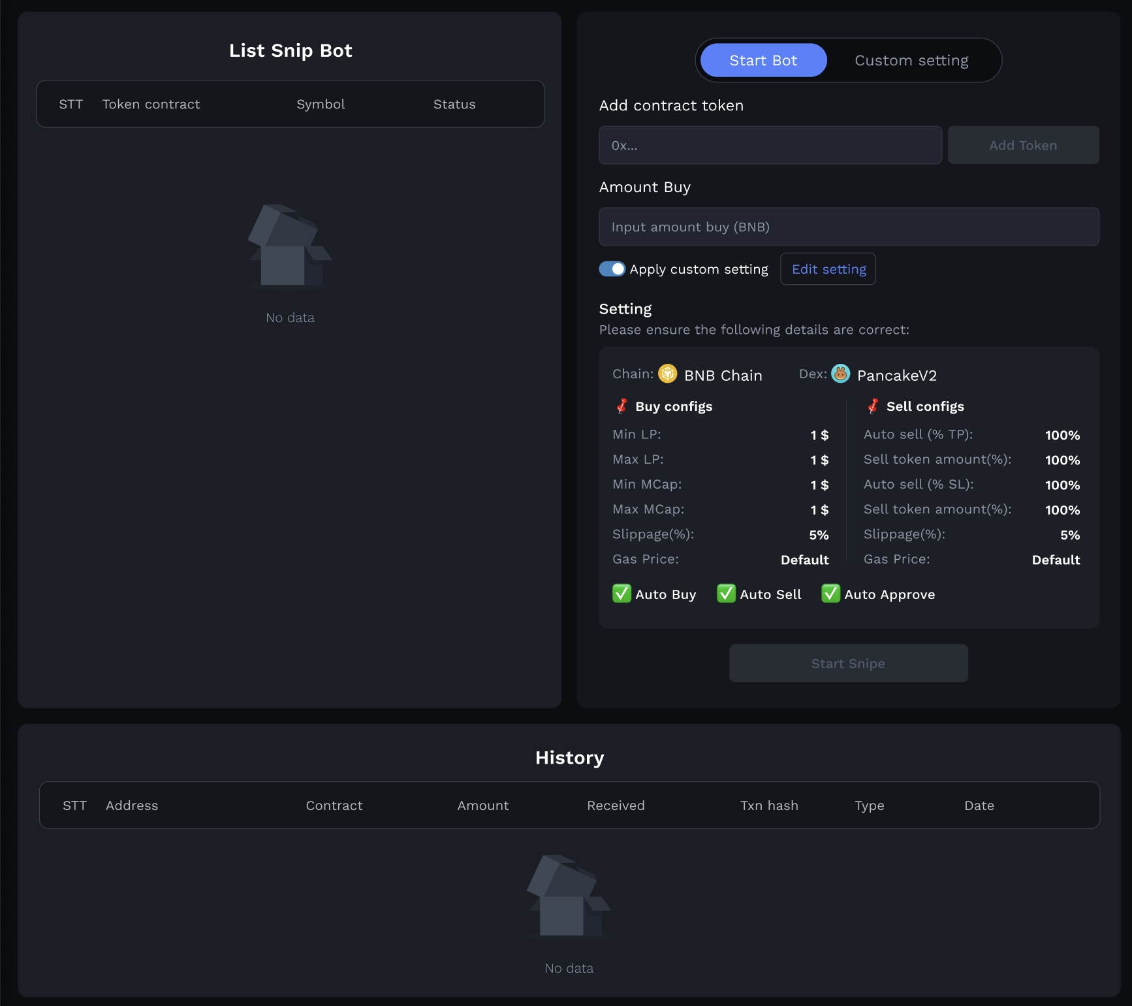Uncheck the Auto Approve checkbox
Viewport: 1132px width, 1006px height.
click(x=830, y=594)
